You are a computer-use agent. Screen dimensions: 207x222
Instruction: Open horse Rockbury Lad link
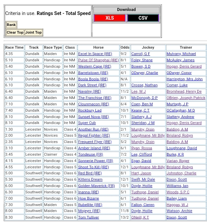pyautogui.click(x=89, y=110)
